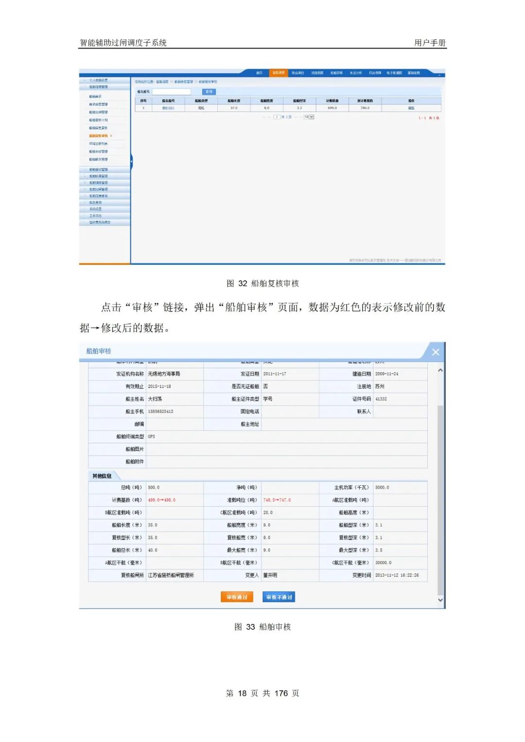Collapse the 船舶信息管理 sidebar section
Viewport: 525px width, 742px height.
coord(105,87)
